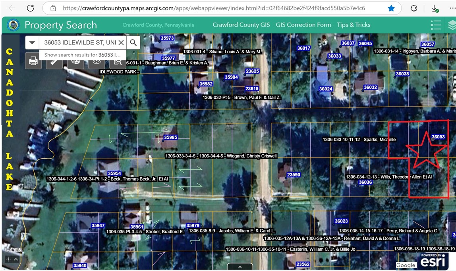This screenshot has height=271, width=456.
Task: Expand the coordinate widget up chevron
Action: pos(15,259)
